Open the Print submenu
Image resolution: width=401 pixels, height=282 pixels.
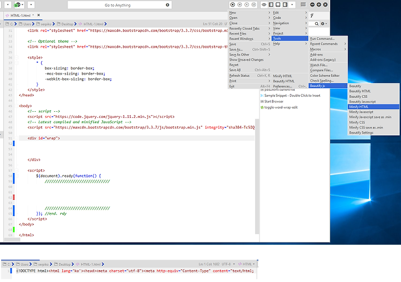click(x=250, y=81)
